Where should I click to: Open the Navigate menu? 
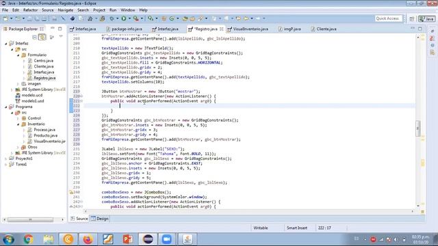[66, 10]
